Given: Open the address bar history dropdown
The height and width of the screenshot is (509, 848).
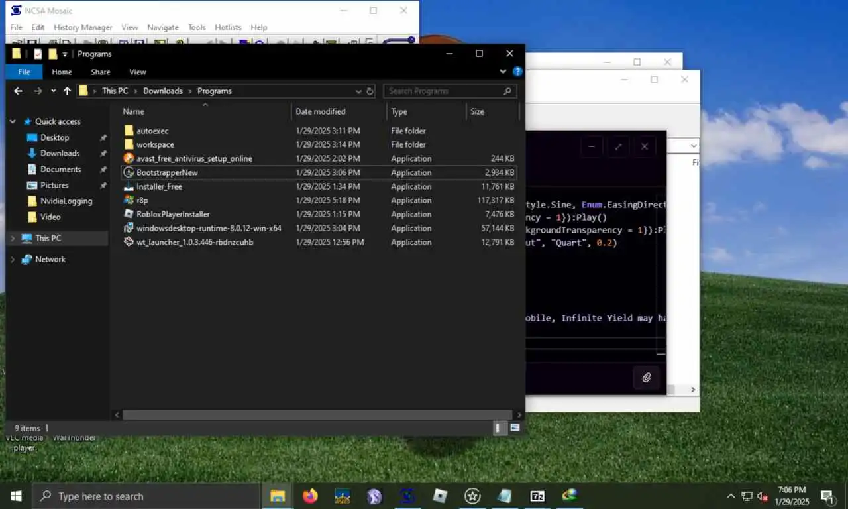Looking at the screenshot, I should click(x=358, y=91).
